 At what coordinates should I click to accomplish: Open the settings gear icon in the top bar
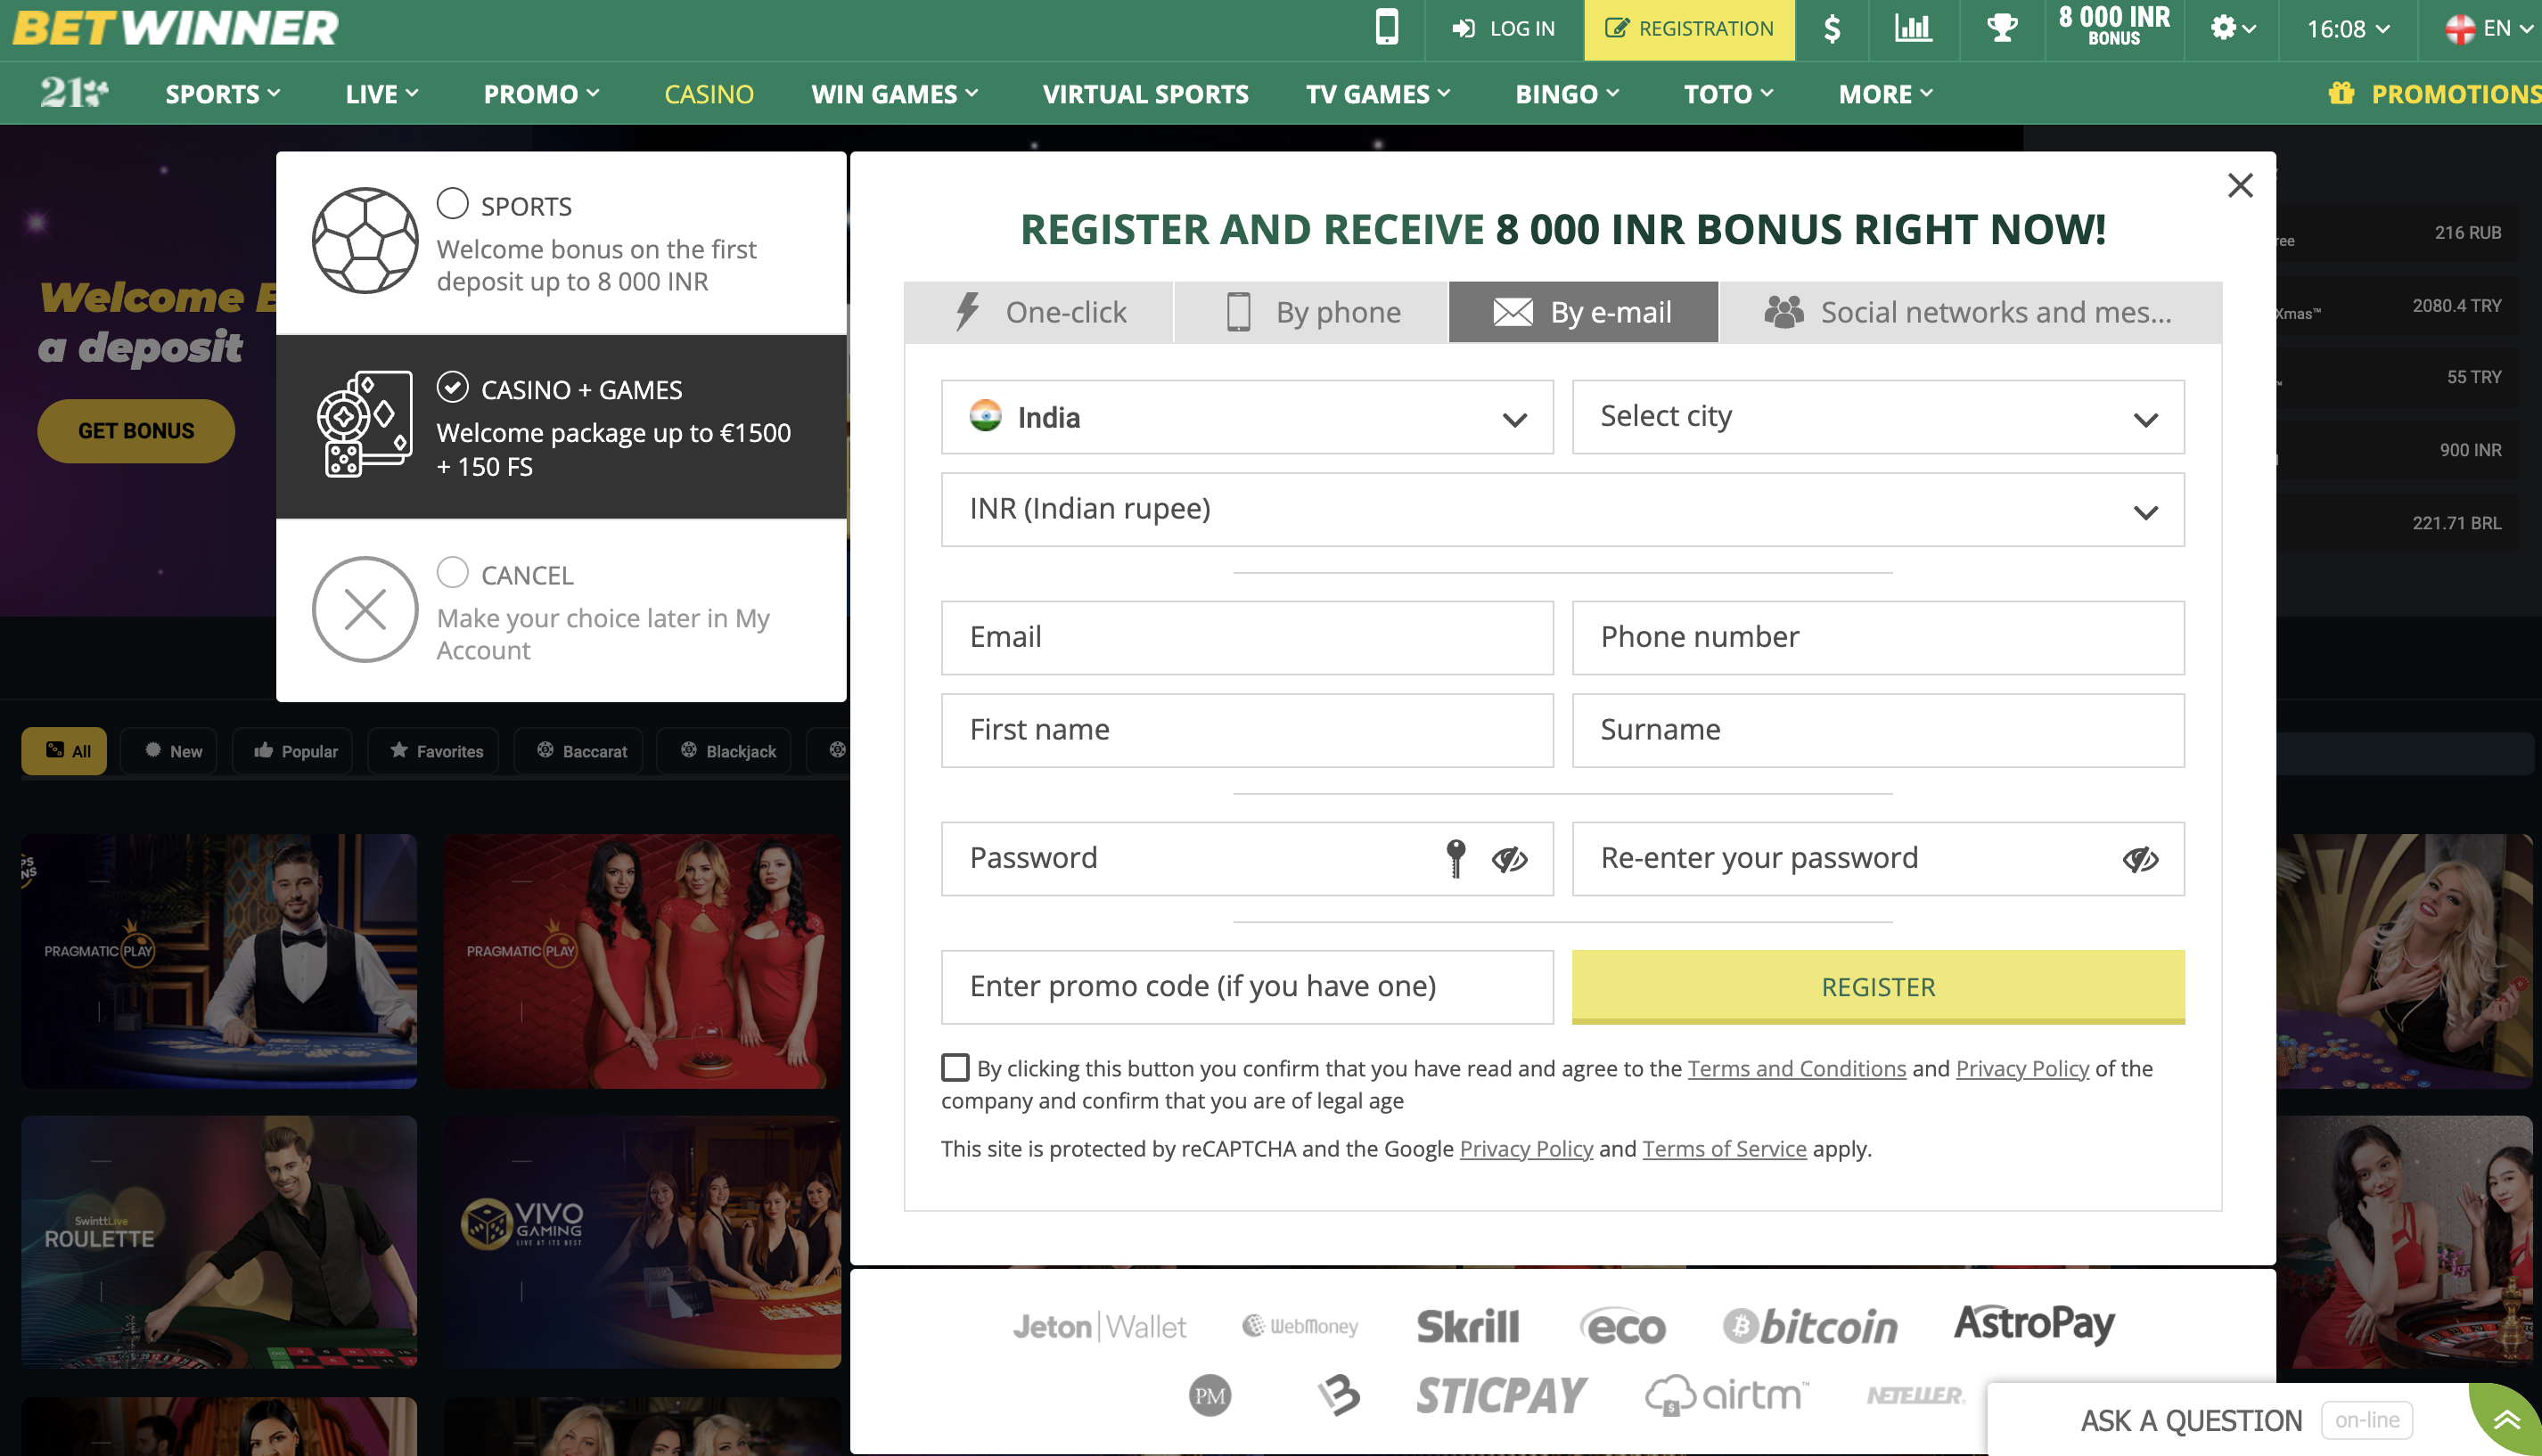(2222, 29)
